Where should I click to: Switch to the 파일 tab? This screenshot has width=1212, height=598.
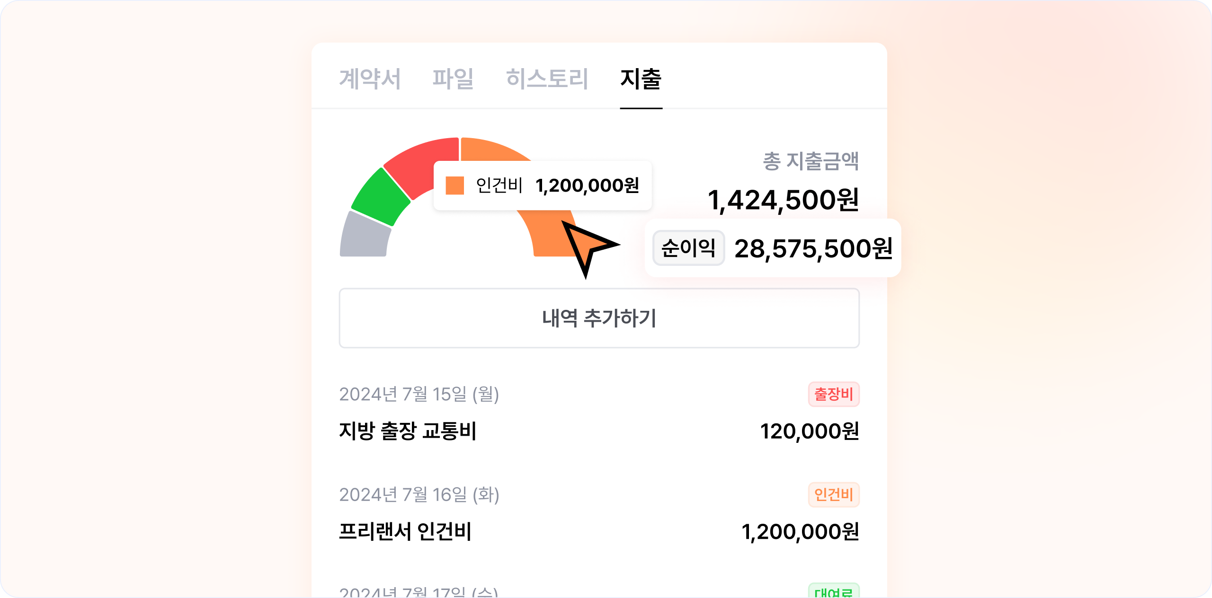point(453,79)
